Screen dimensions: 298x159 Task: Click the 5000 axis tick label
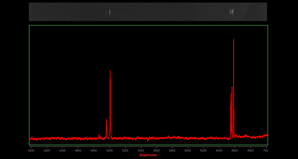click(109, 150)
